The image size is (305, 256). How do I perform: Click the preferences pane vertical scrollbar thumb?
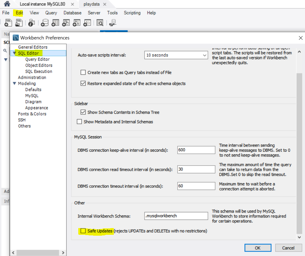coord(299,153)
